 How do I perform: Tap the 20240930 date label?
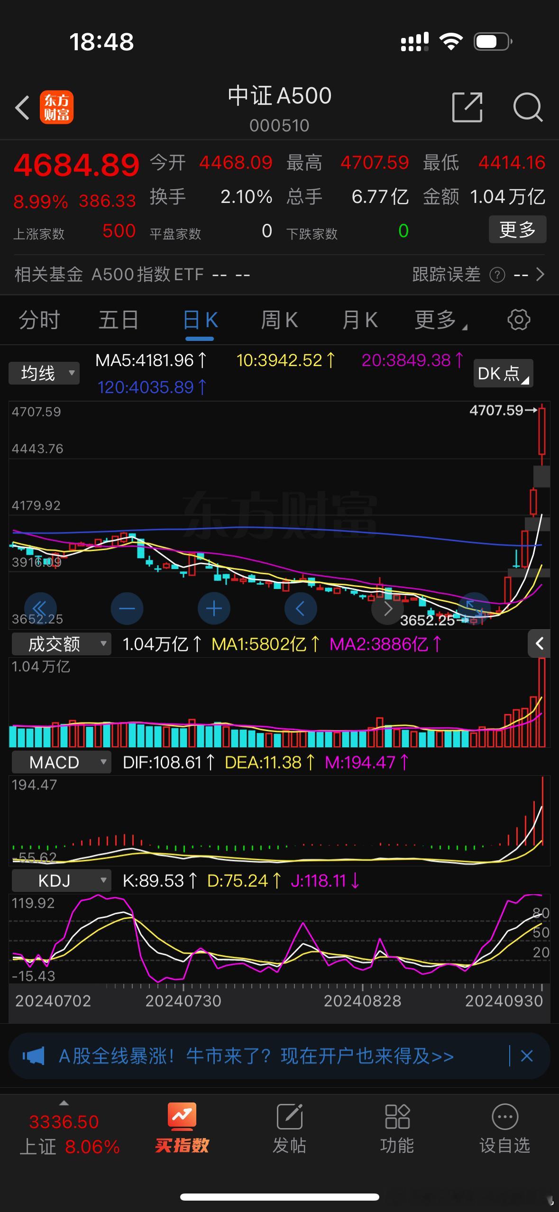(x=504, y=1001)
